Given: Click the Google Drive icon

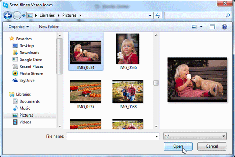Looking at the screenshot, I should (15, 60).
